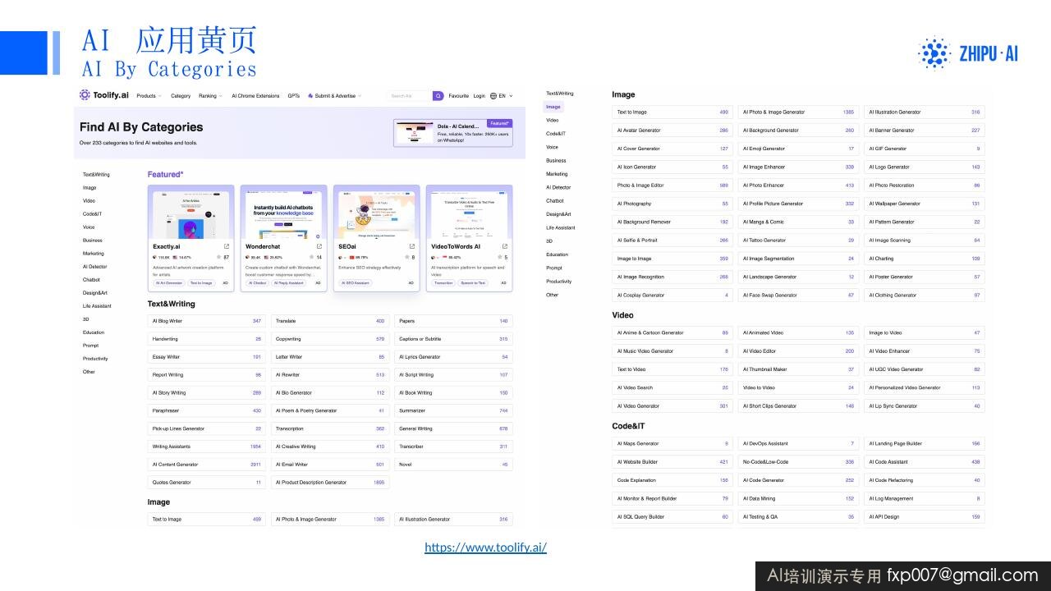Click the Search AI input field

[410, 96]
